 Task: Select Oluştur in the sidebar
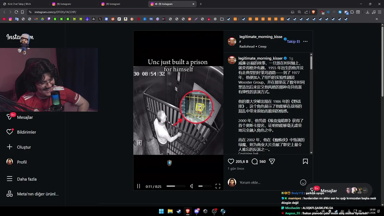click(x=19, y=147)
